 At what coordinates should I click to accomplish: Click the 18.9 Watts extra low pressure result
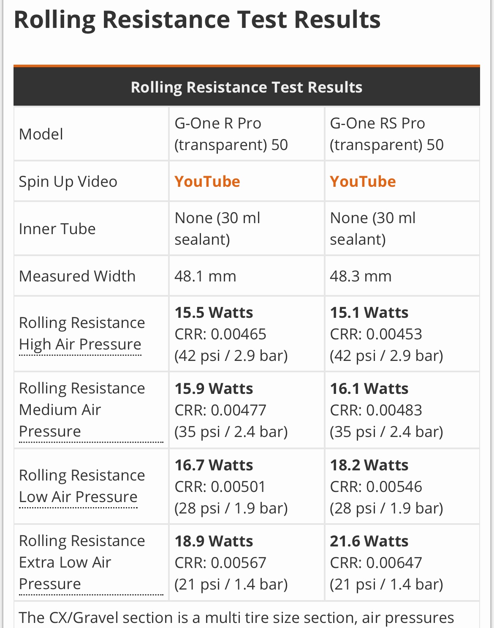tap(214, 541)
